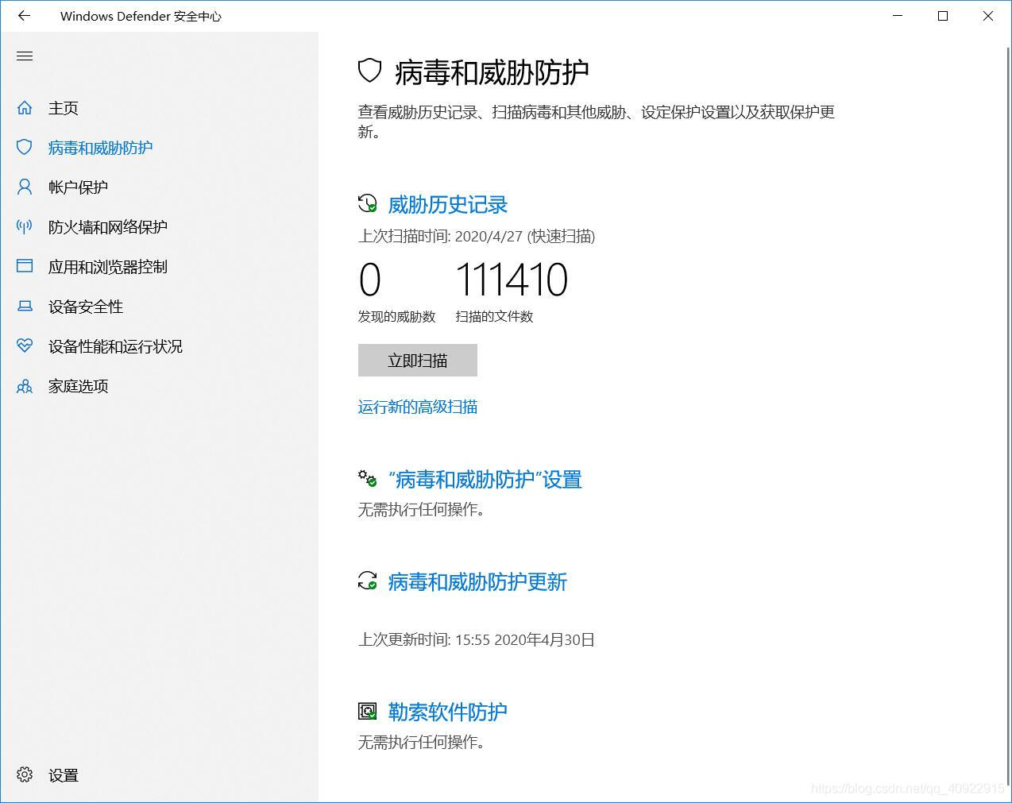Open 运行新的高级扫描 link
The height and width of the screenshot is (803, 1012).
pos(418,407)
